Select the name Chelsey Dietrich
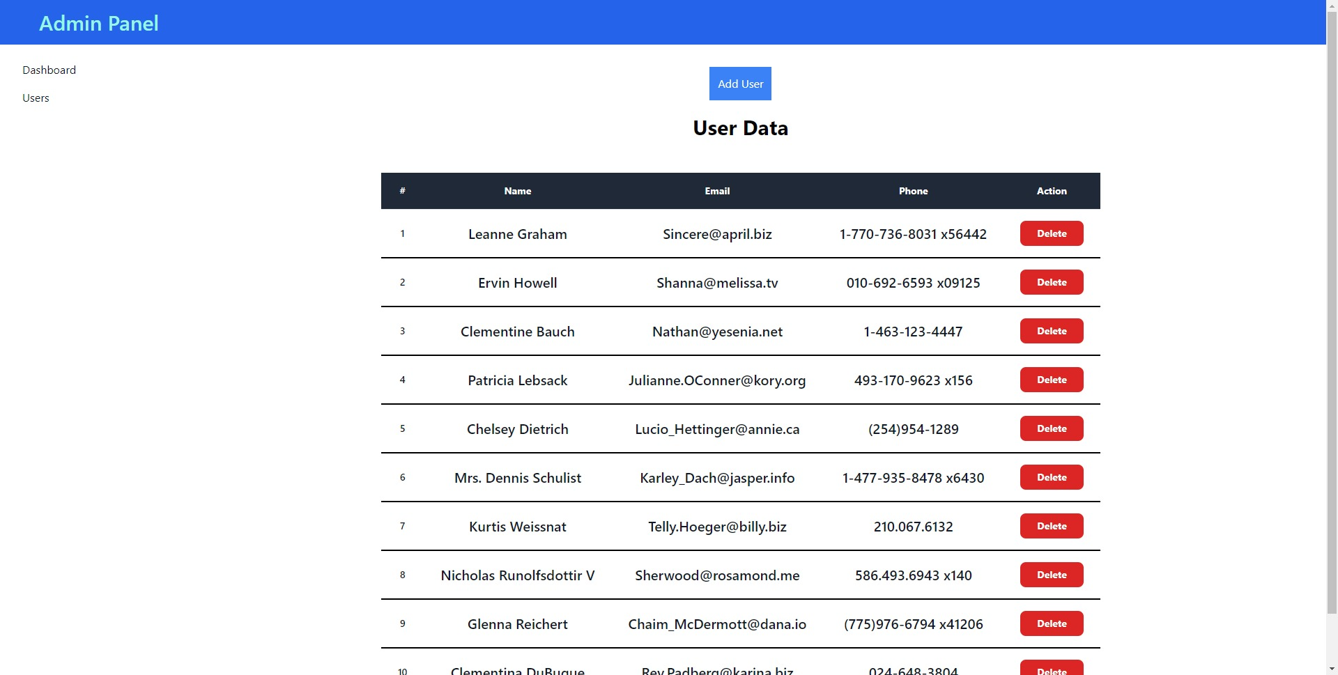Viewport: 1338px width, 675px height. pos(518,429)
